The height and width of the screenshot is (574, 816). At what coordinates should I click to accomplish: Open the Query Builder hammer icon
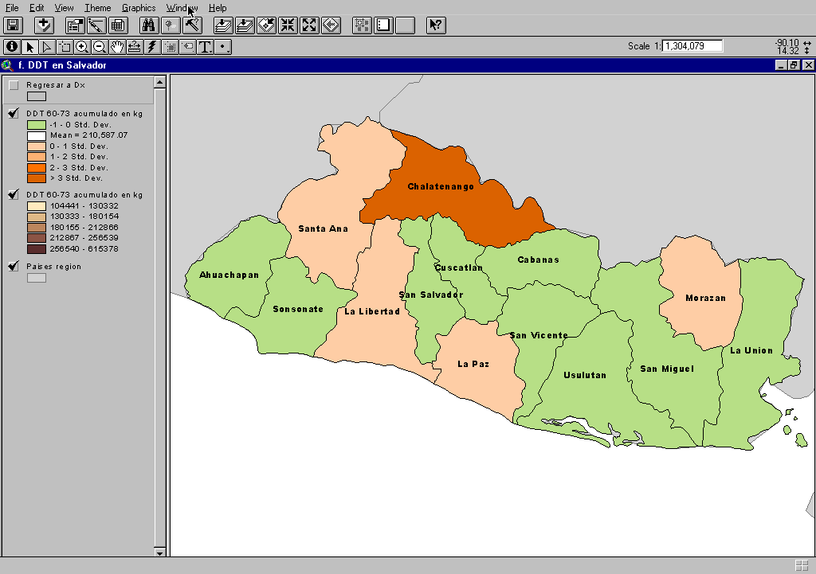pos(192,25)
